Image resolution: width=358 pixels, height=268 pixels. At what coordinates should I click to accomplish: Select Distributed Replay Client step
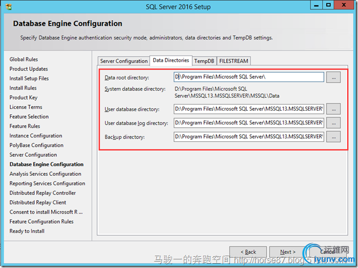click(x=38, y=203)
